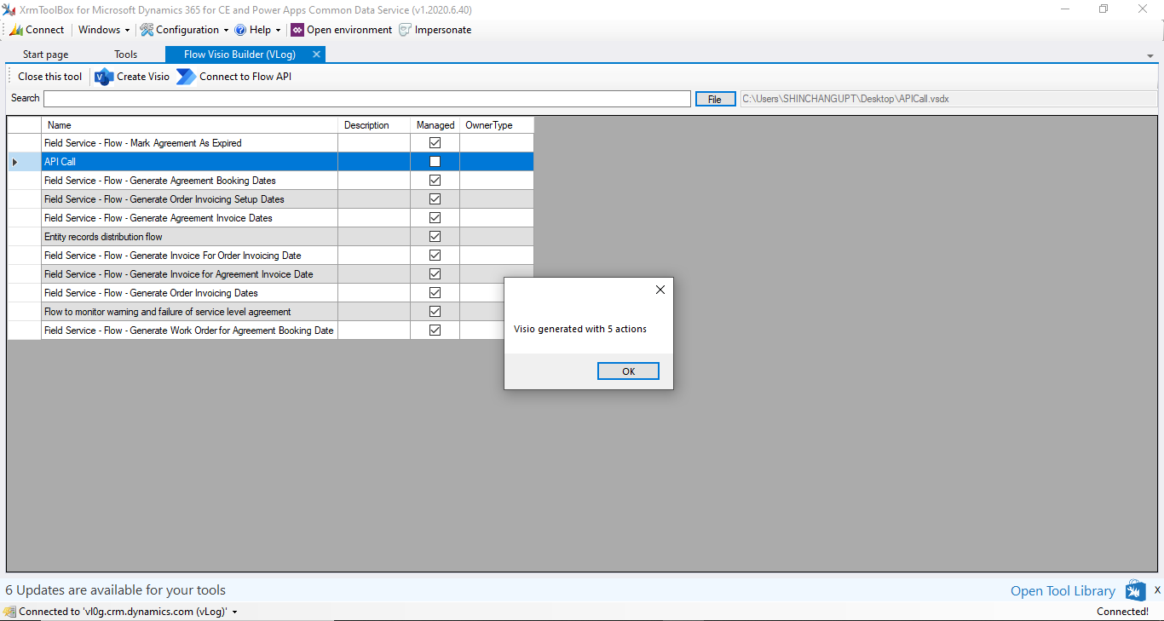Expand the connection selector in the status bar
This screenshot has width=1164, height=621.
(234, 611)
